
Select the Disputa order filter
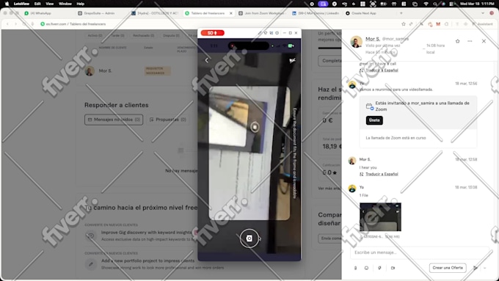pos(171,36)
